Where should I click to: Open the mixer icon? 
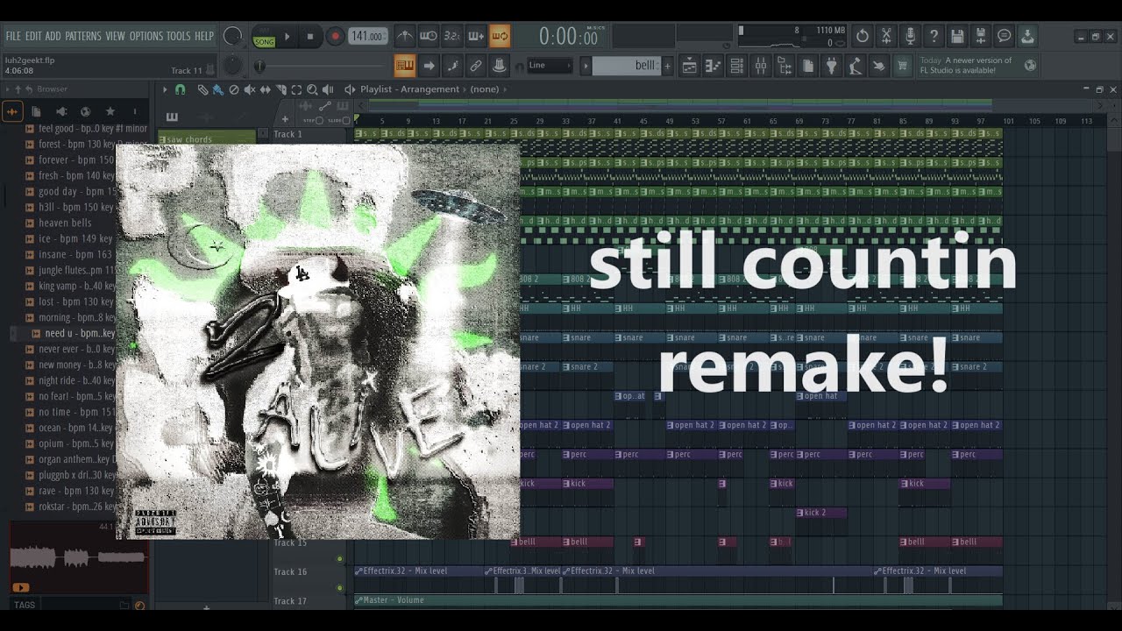click(x=761, y=66)
